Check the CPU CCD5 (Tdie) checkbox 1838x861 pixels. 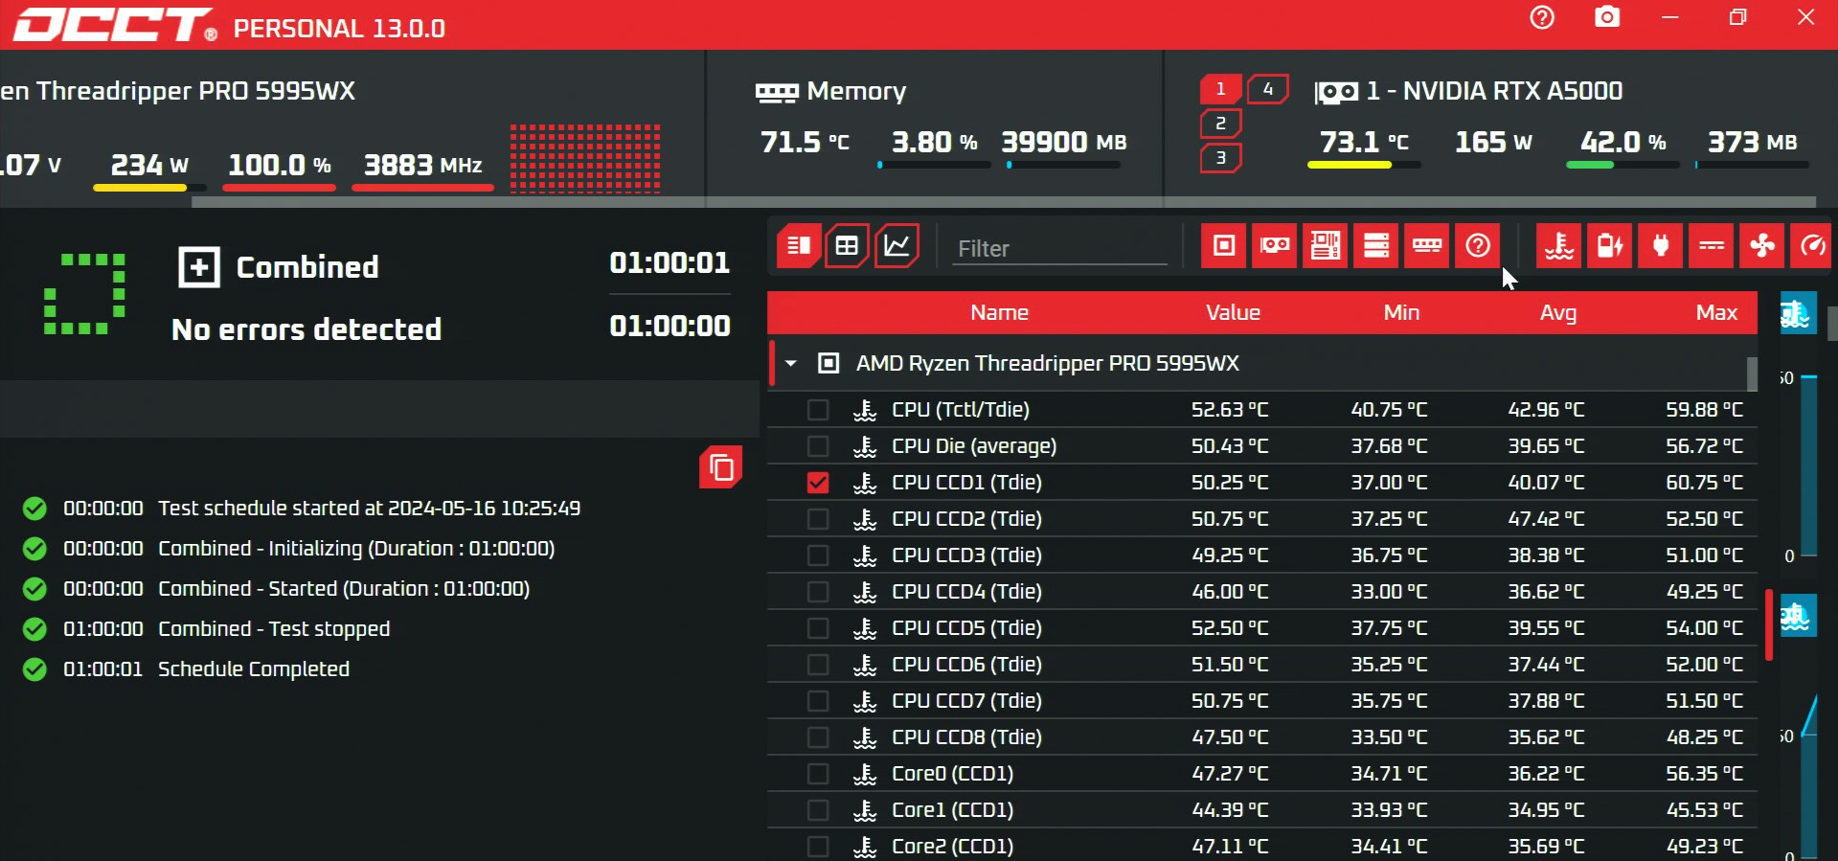point(818,628)
